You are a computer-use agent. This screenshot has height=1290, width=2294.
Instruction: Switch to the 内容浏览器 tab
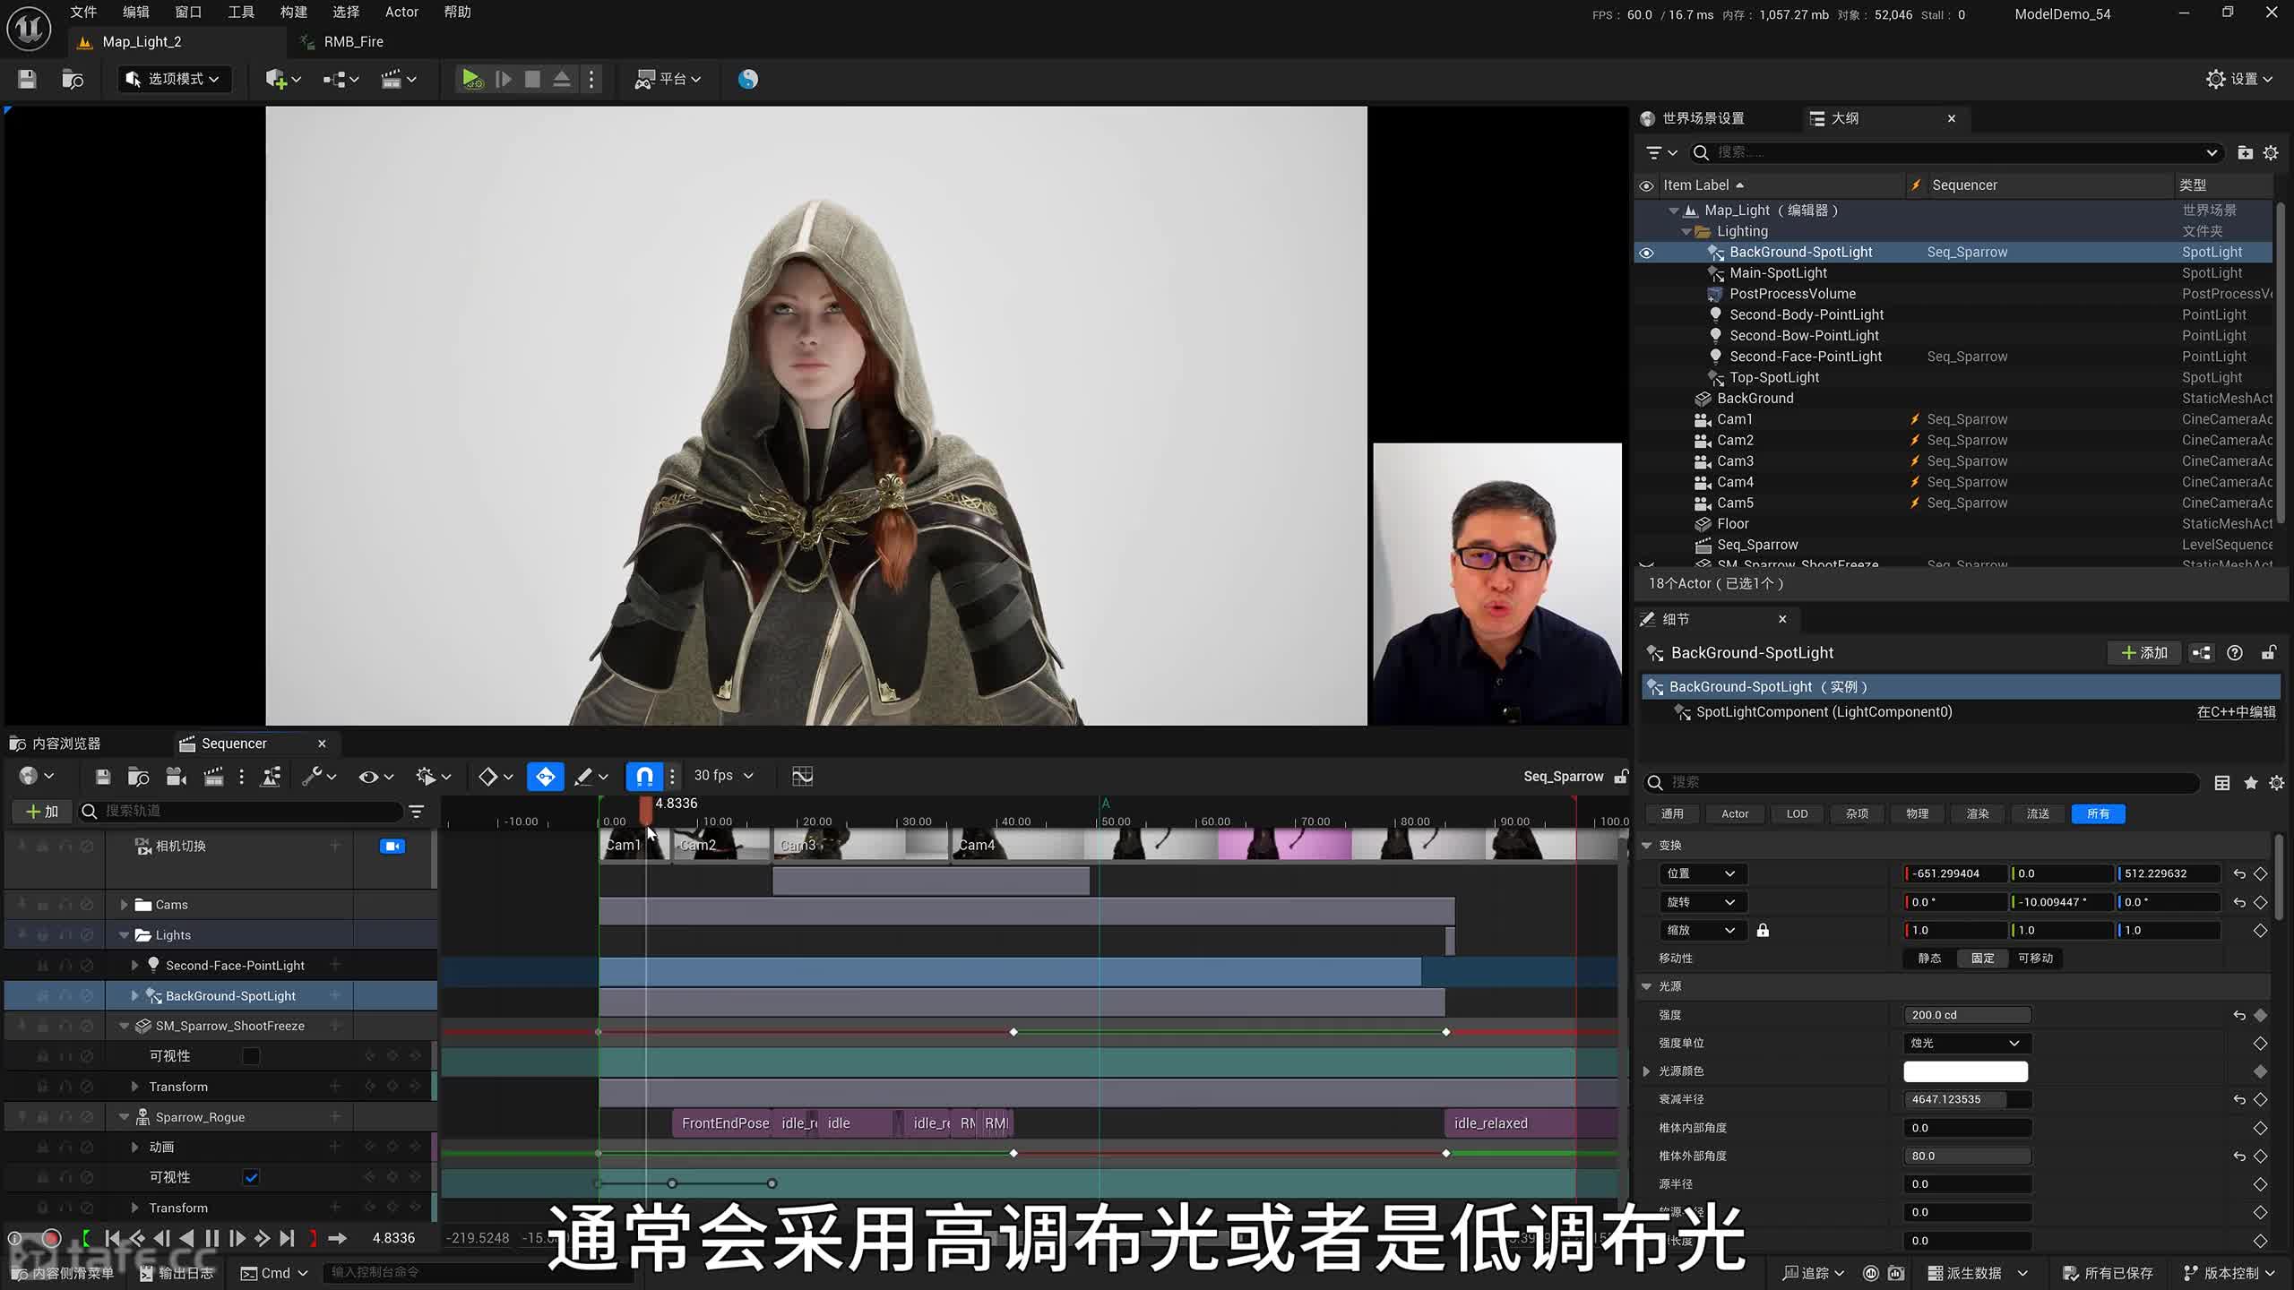[65, 744]
